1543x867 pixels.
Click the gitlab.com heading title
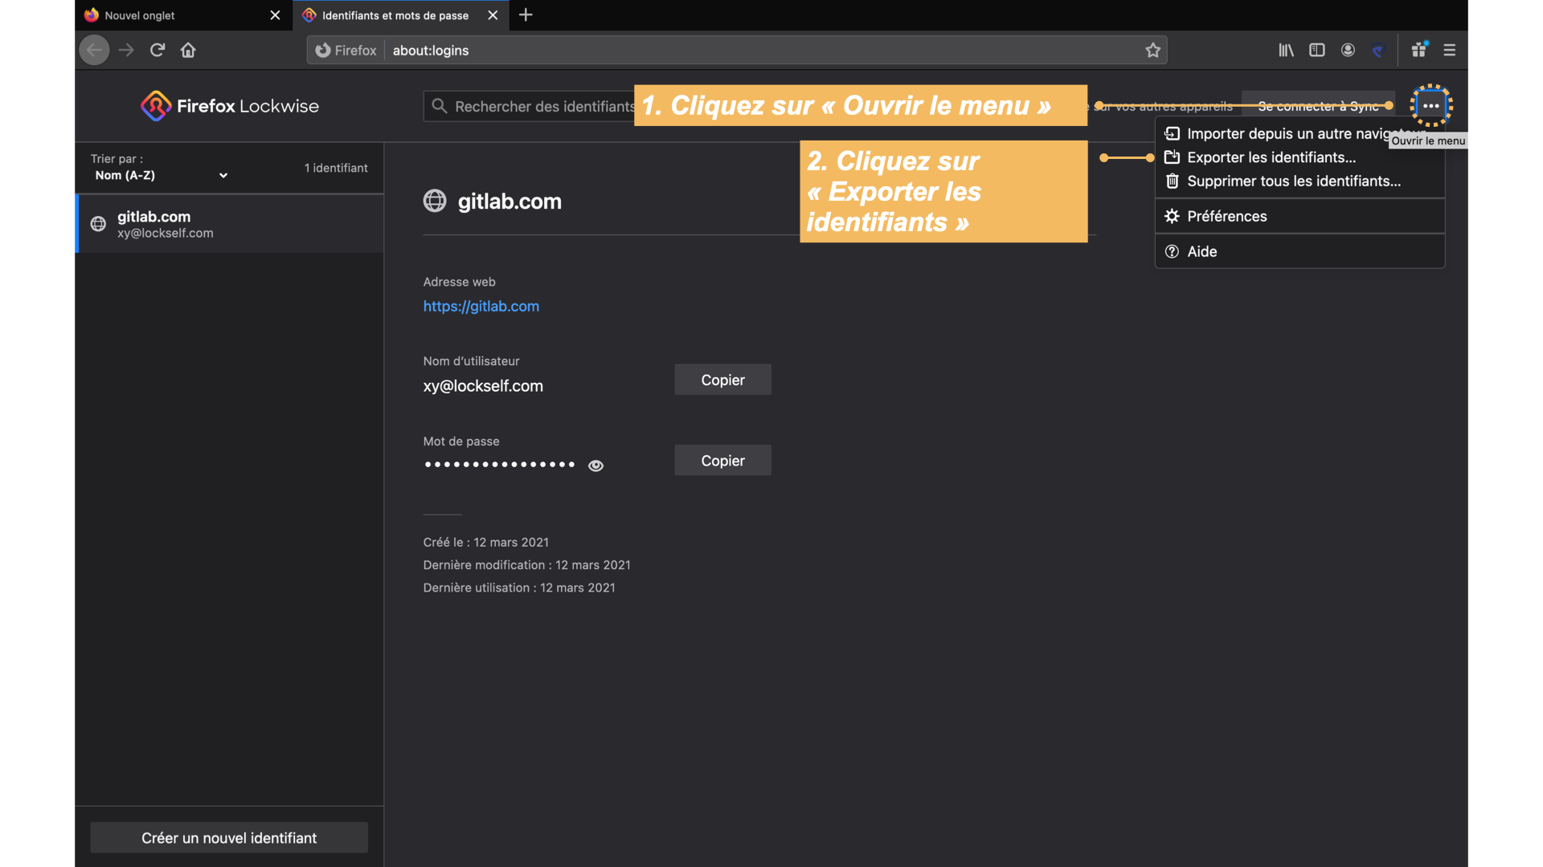510,201
